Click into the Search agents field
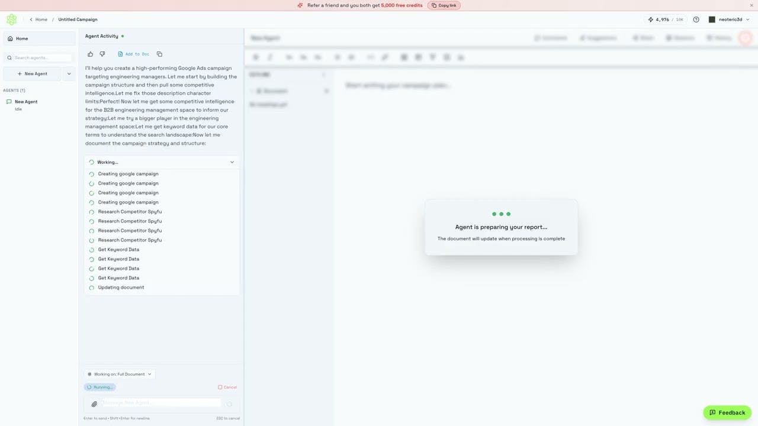Screen dimensions: 758x426 [39, 57]
